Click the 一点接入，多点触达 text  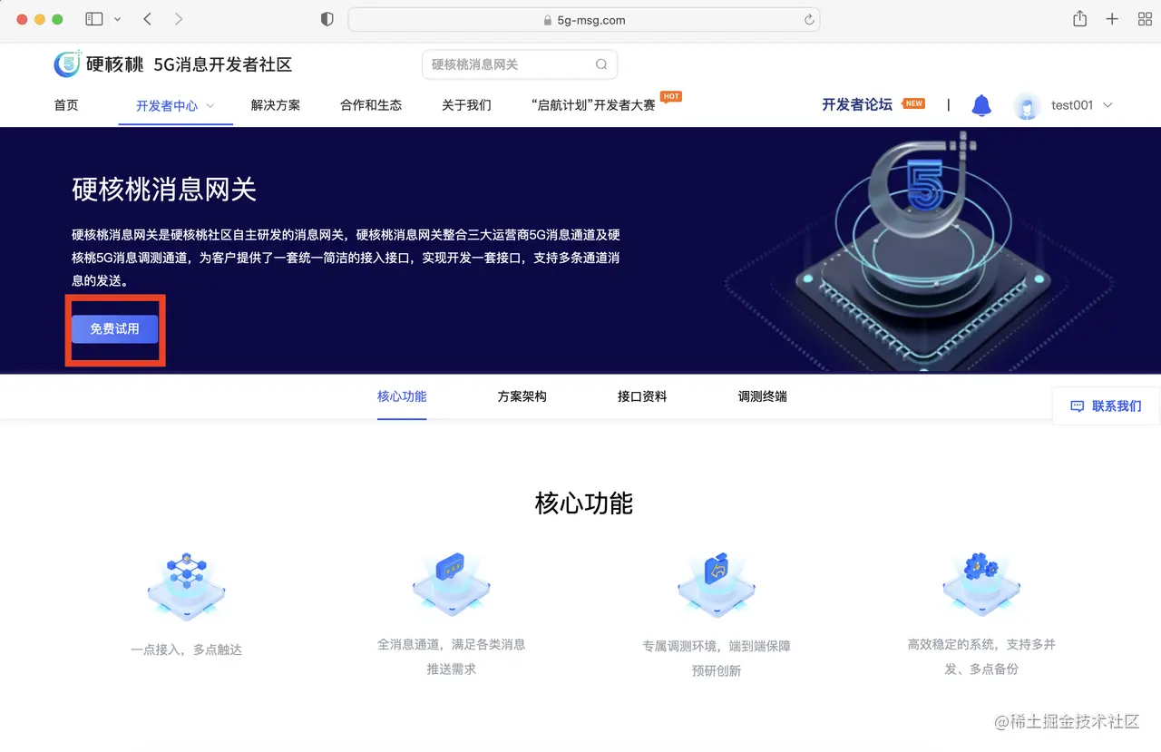[187, 649]
